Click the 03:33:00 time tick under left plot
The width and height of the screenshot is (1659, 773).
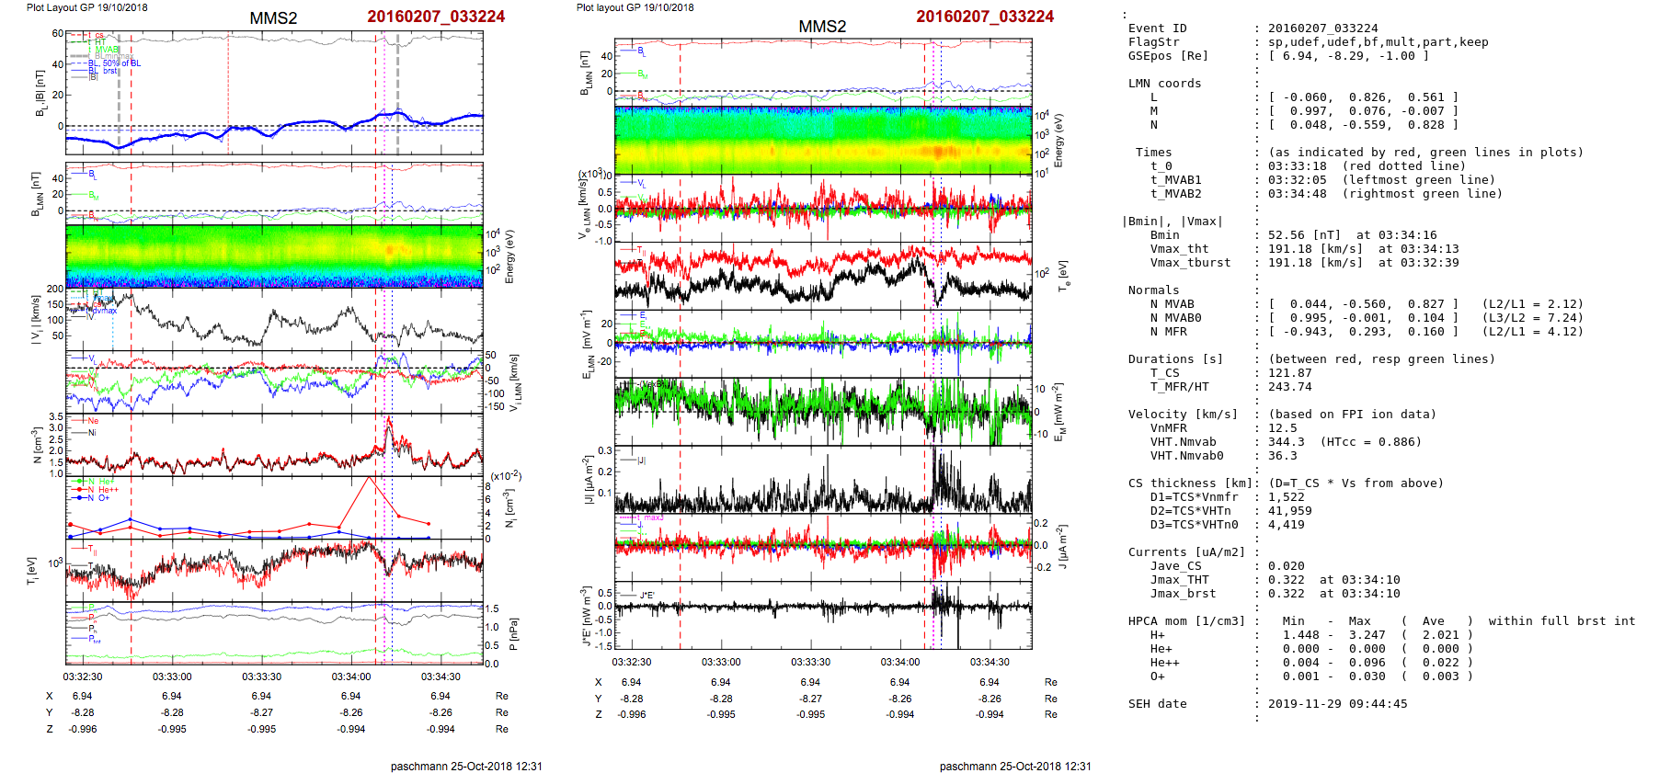coord(172,676)
